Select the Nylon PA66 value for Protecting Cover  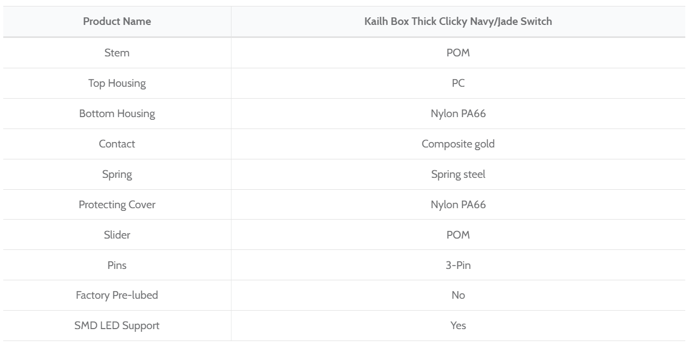click(x=458, y=204)
